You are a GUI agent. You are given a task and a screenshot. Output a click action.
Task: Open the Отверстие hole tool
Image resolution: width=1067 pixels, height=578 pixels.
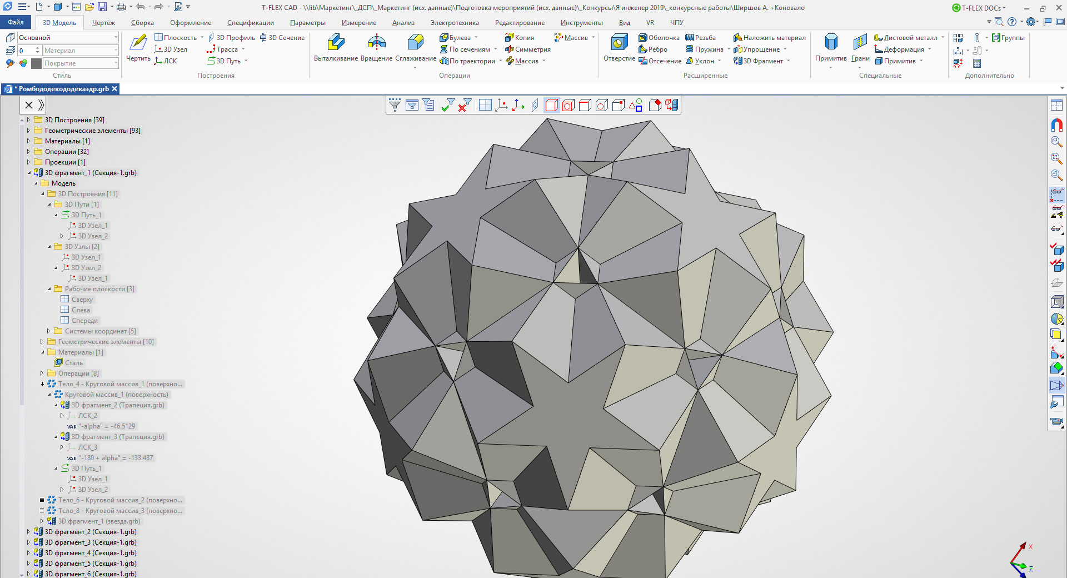619,43
